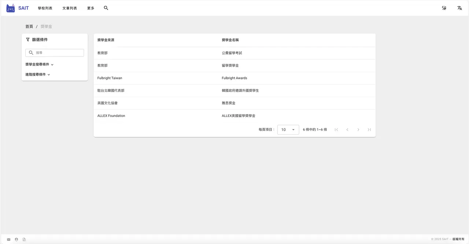Select the Fulbright Awards scholarship
Viewport: 469px width, 244px height.
pos(234,78)
